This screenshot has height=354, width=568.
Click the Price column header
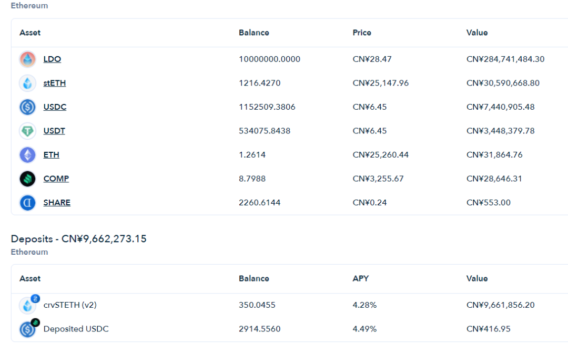tap(362, 33)
